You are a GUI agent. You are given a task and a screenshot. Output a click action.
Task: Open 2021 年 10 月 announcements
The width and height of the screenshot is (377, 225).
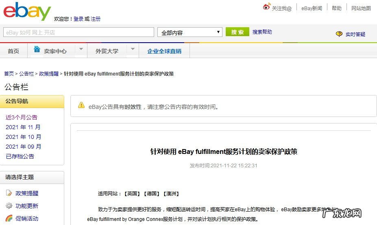[23, 137]
